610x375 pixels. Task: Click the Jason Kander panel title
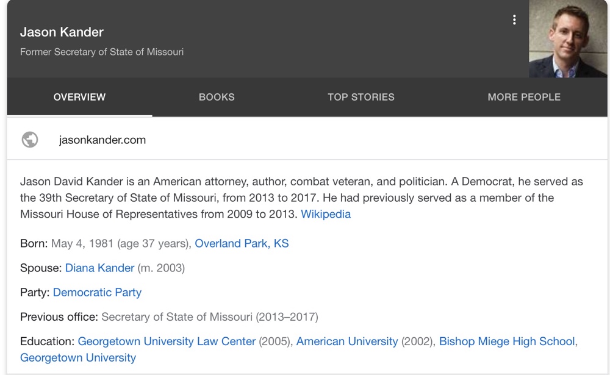pos(62,32)
